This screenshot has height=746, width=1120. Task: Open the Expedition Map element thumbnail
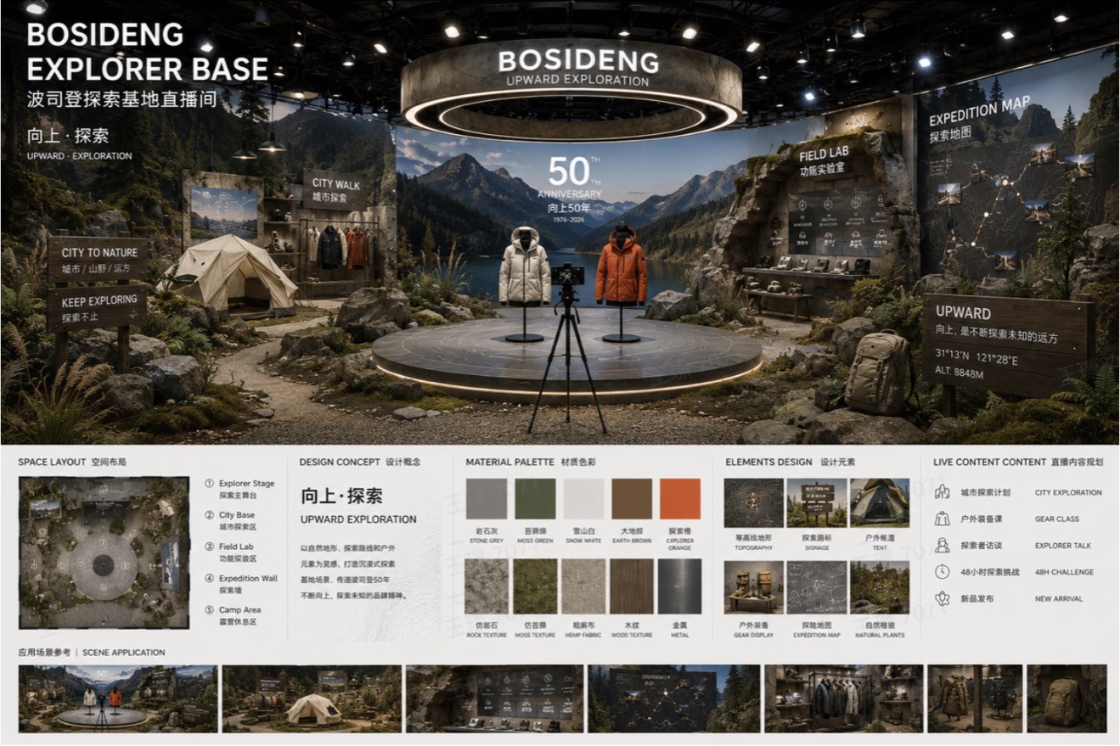pyautogui.click(x=816, y=587)
